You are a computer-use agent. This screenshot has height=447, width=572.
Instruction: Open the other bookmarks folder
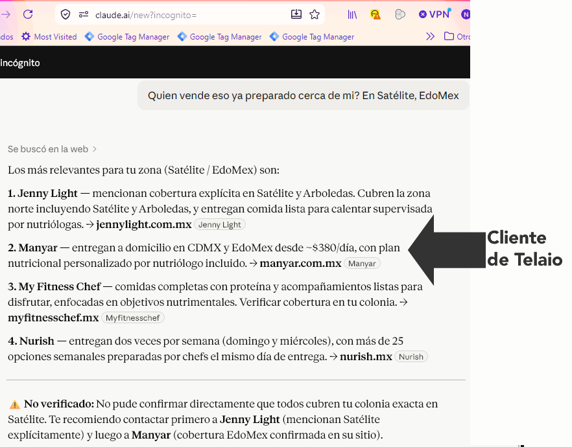(457, 36)
